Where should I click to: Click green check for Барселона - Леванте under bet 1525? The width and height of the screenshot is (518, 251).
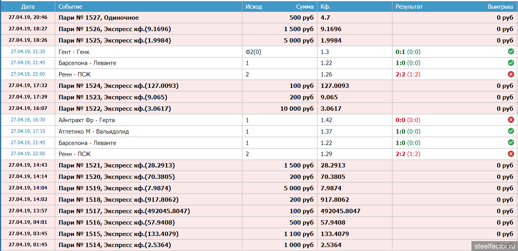tap(510, 63)
